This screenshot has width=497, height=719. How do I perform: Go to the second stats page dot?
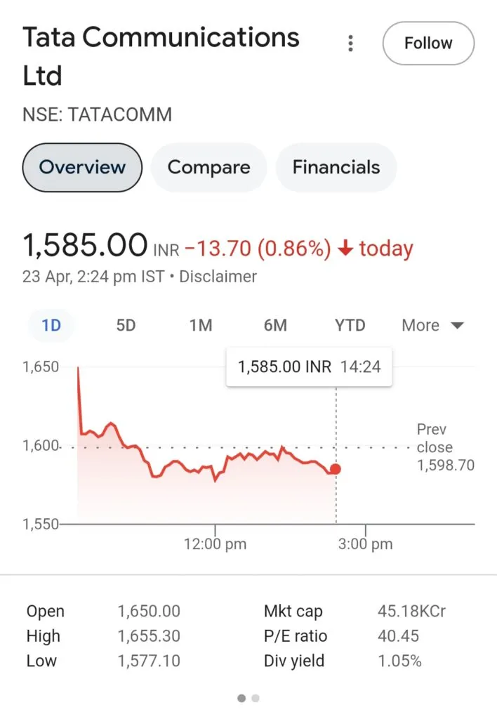[256, 698]
